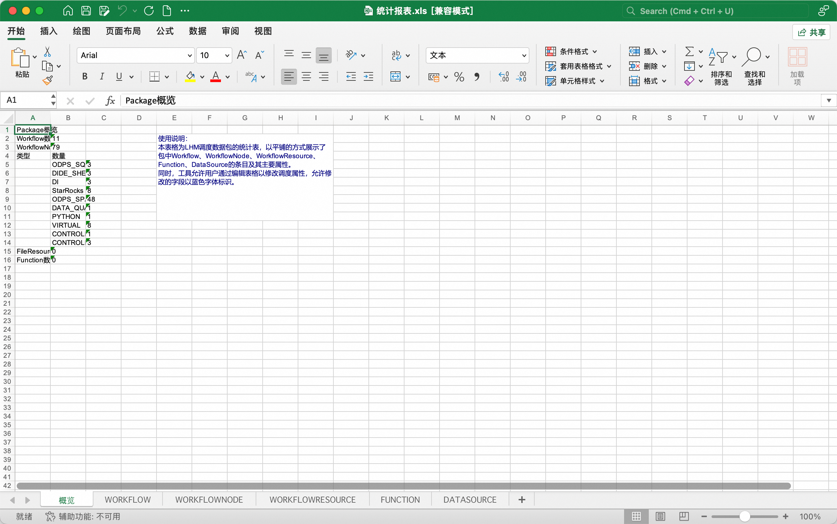
Task: Open the 页面布局 ribbon tab
Action: click(x=123, y=31)
